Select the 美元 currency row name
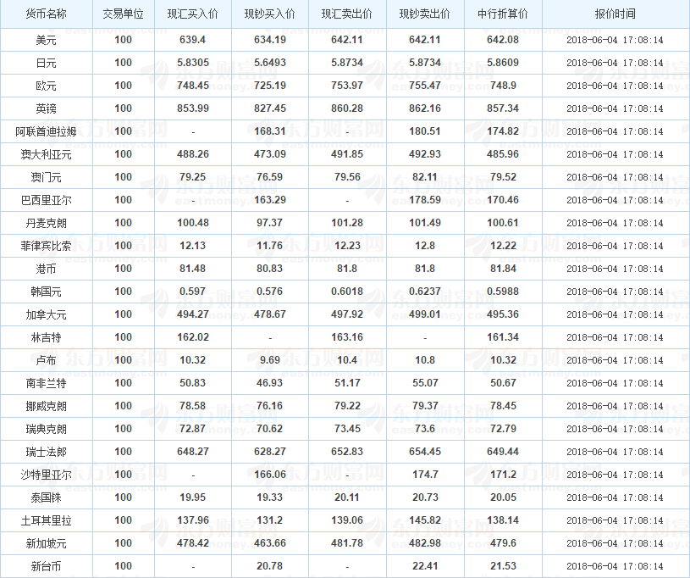Screen dimensions: 690x578 pyautogui.click(x=47, y=40)
